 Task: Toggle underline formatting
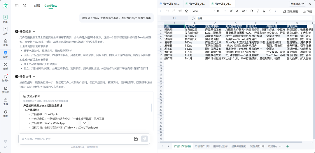[264, 11]
